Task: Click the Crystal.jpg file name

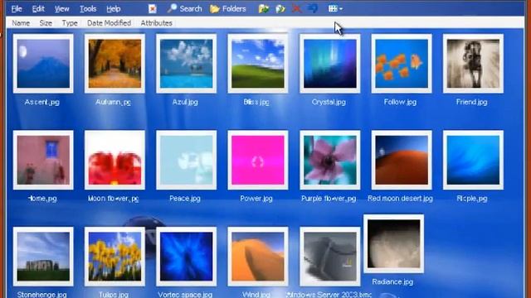Action: pos(329,102)
